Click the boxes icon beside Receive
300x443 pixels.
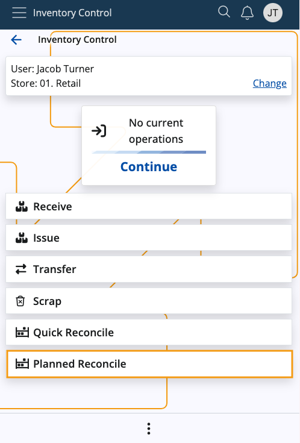click(22, 207)
